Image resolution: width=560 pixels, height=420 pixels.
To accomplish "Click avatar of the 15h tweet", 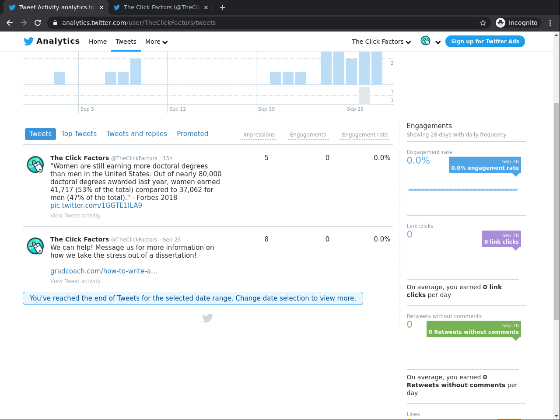I will (x=35, y=164).
